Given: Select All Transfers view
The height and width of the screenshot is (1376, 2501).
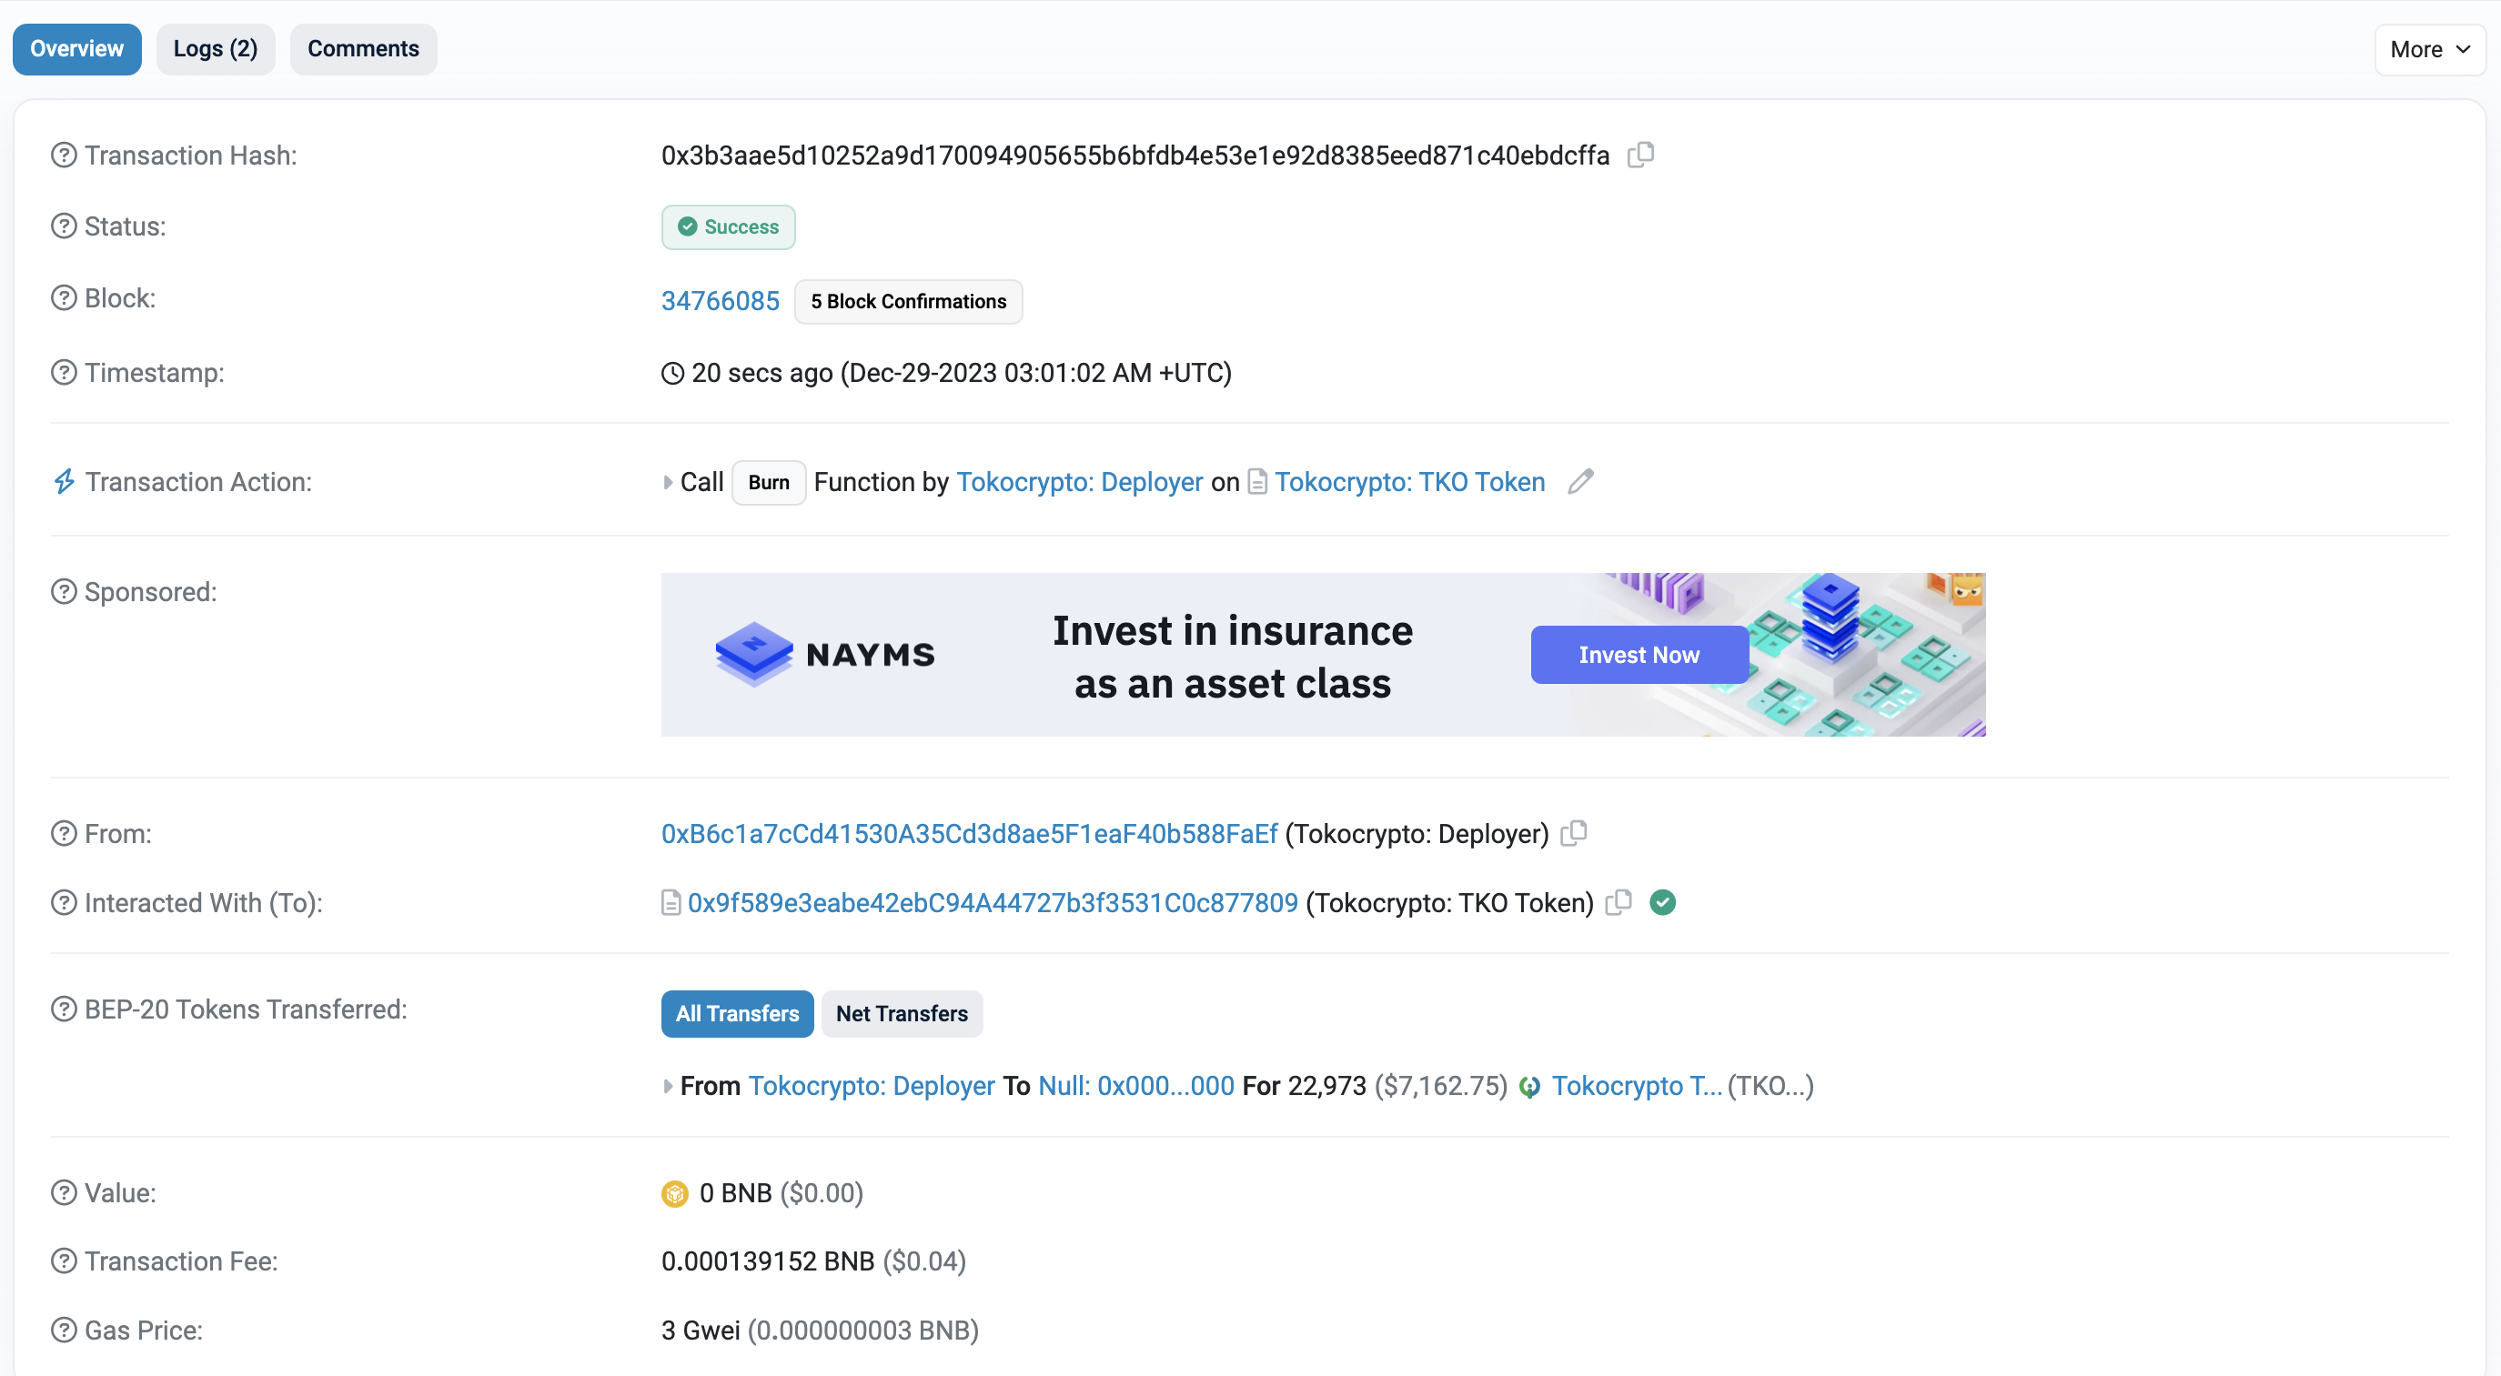Looking at the screenshot, I should tap(738, 1014).
